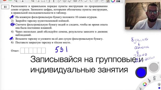Viewport: 161px width, 90px height.
Task: Click handwritten word 'семена' note
Action: click(x=142, y=47)
